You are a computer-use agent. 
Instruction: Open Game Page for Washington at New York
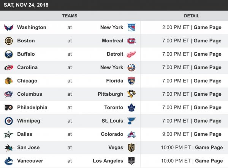[207, 27]
